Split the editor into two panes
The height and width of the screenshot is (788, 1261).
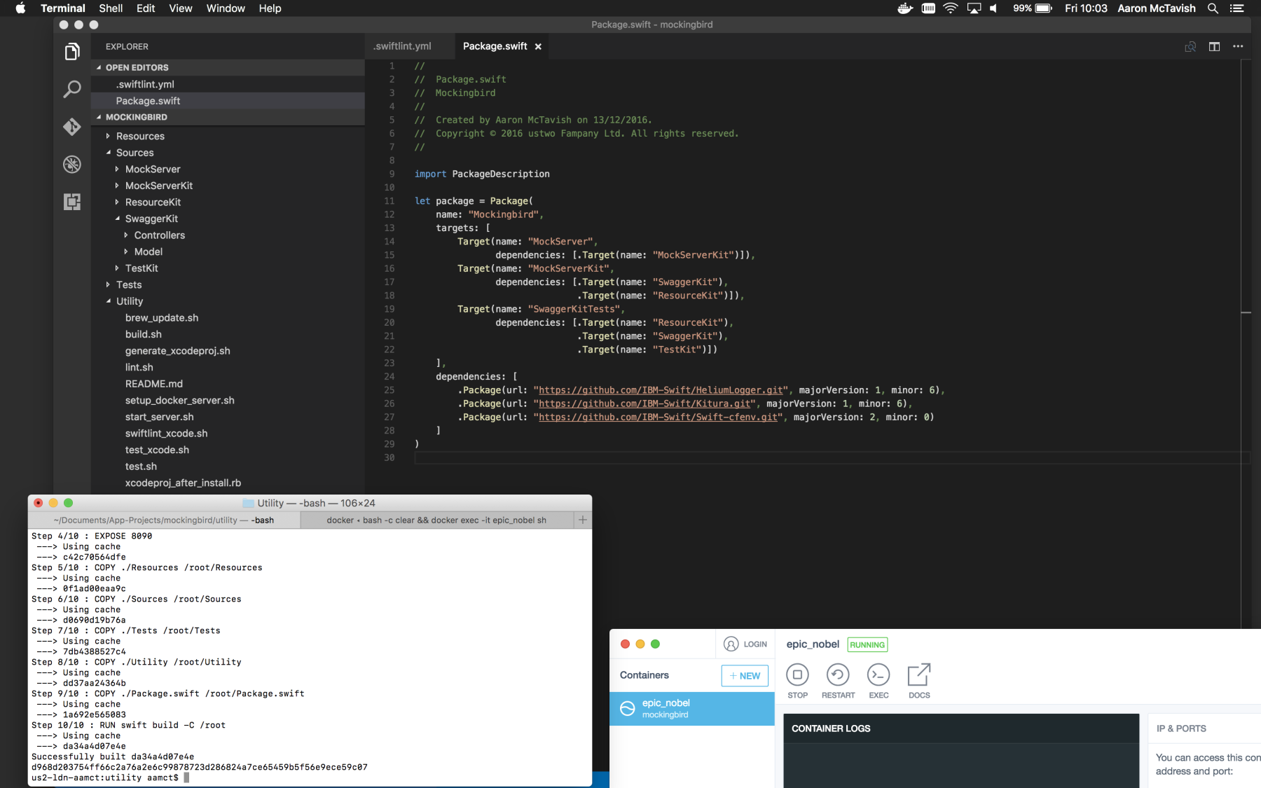click(x=1213, y=46)
